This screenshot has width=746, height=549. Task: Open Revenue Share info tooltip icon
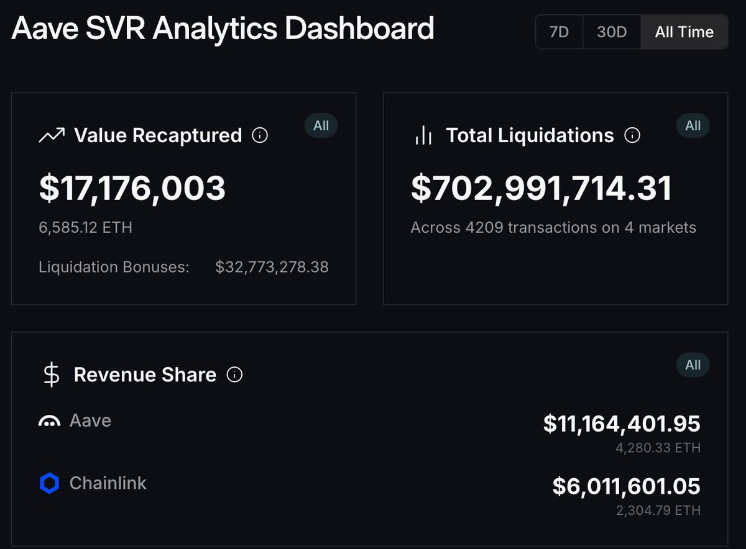(234, 374)
